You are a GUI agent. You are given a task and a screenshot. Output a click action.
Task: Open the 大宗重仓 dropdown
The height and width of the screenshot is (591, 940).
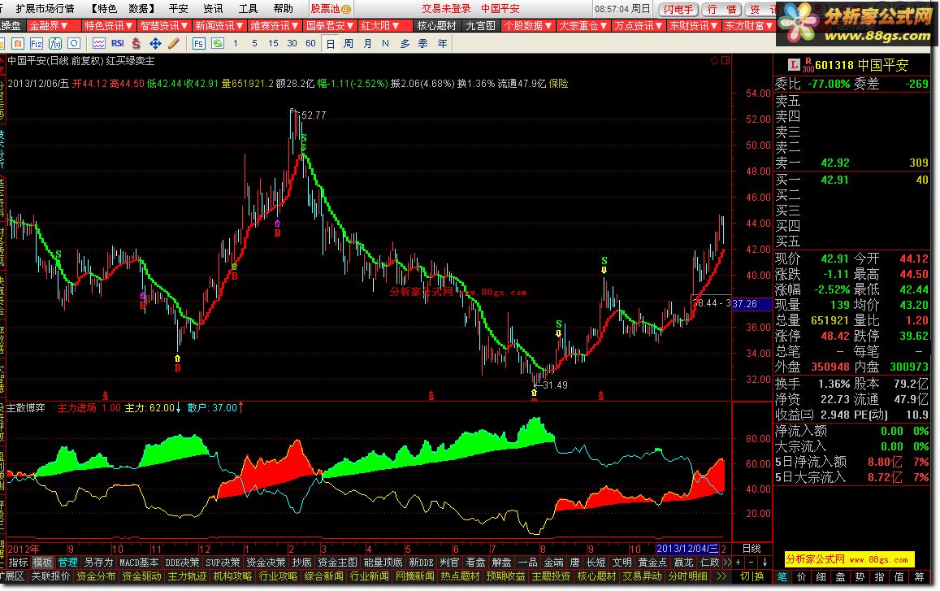[x=583, y=26]
